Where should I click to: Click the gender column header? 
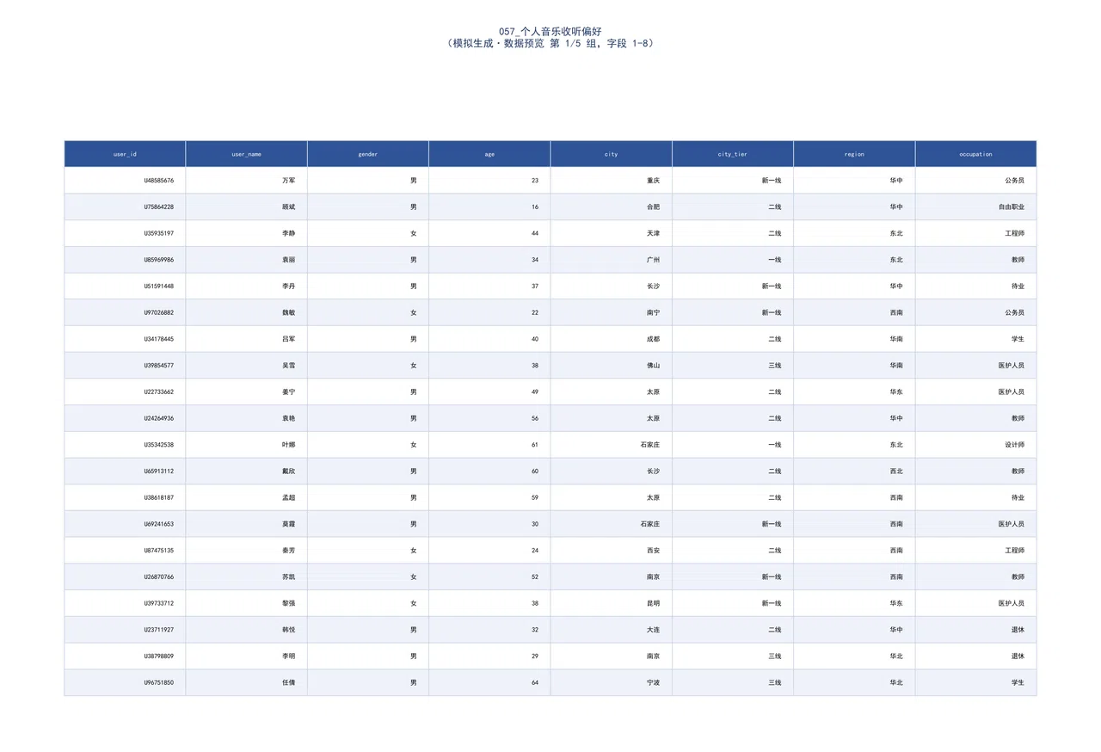(x=368, y=154)
